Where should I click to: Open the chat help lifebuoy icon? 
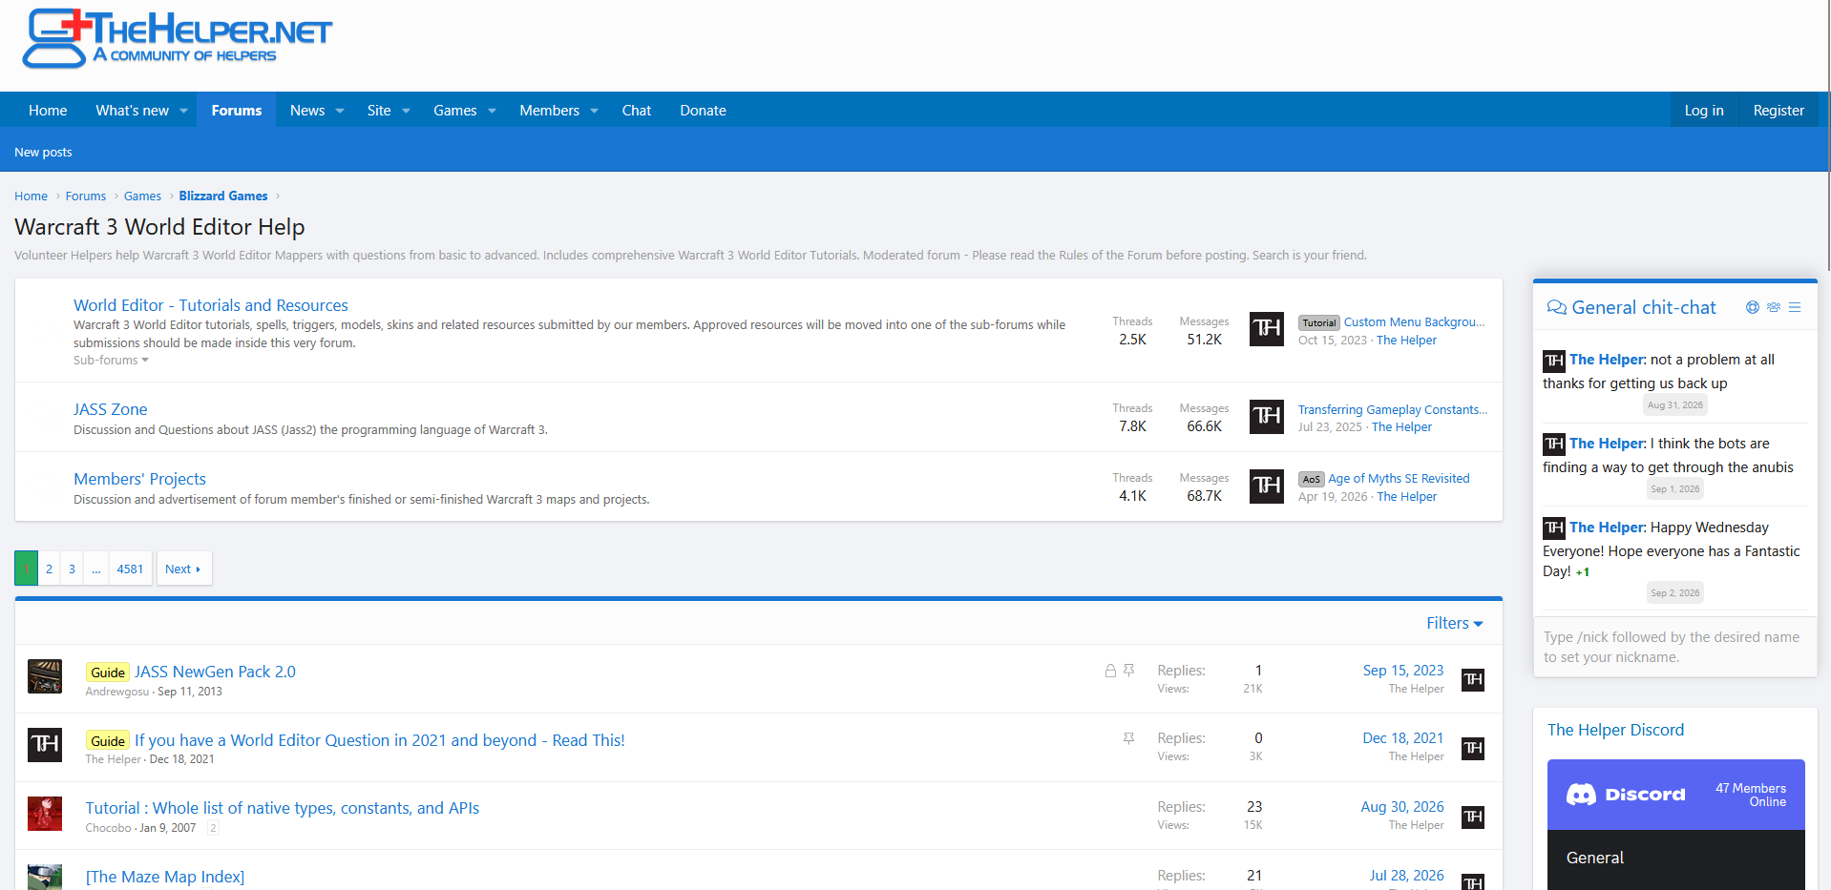pos(1753,307)
